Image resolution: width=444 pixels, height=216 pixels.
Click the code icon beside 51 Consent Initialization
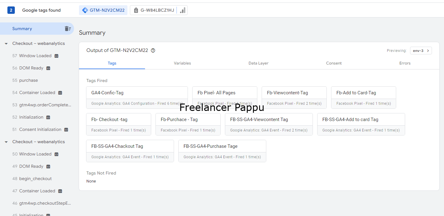tap(66, 130)
